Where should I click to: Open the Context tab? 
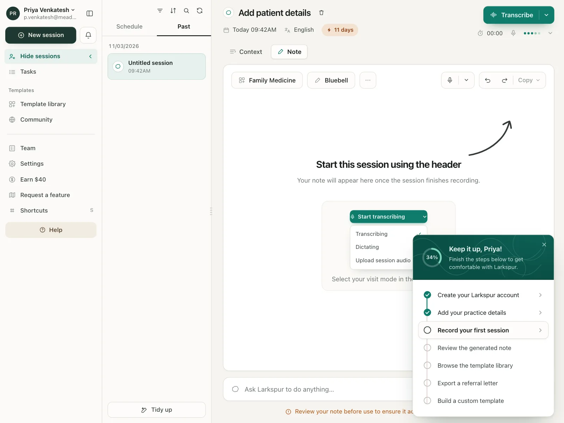[x=246, y=52]
